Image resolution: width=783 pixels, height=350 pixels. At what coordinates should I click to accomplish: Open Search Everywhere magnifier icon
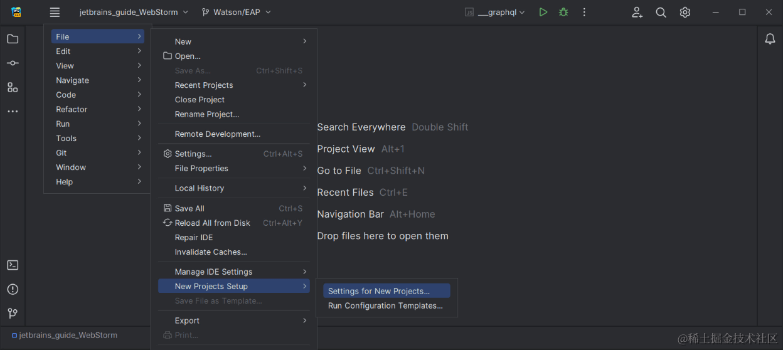click(661, 12)
